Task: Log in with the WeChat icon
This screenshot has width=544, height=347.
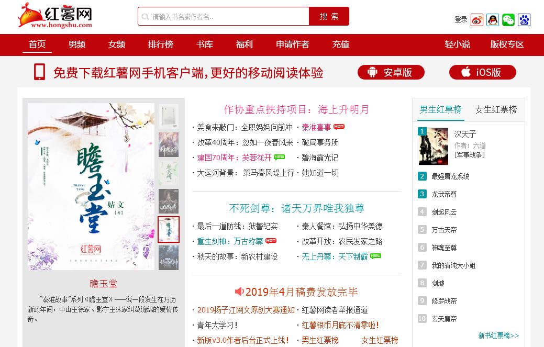Action: pyautogui.click(x=508, y=20)
